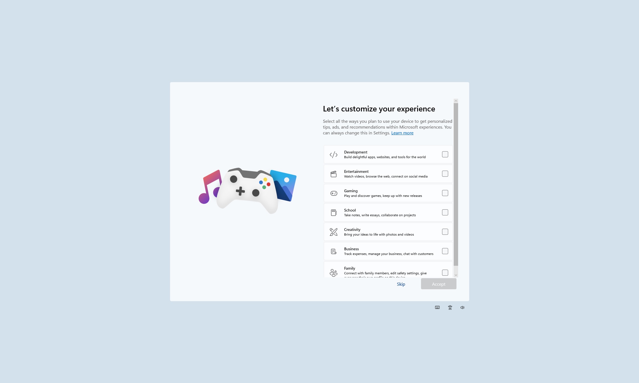The height and width of the screenshot is (383, 639).
Task: Toggle the Gaming checkbox on
Action: coord(445,193)
